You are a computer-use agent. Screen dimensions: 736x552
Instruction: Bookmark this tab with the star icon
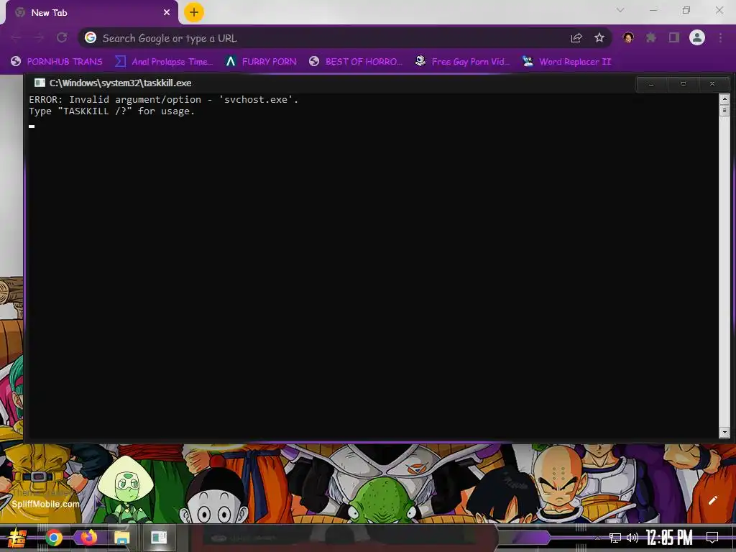tap(599, 37)
